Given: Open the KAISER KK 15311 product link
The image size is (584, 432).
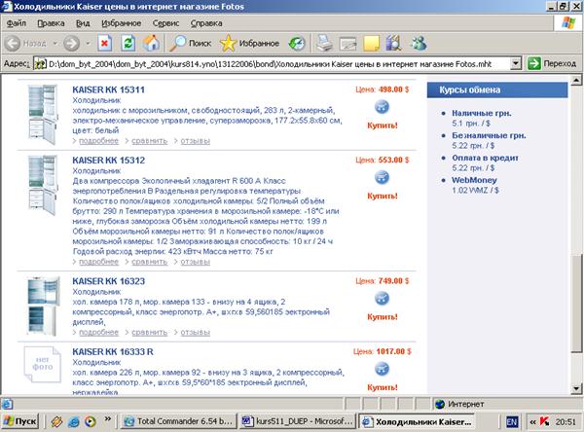Looking at the screenshot, I should click(108, 90).
